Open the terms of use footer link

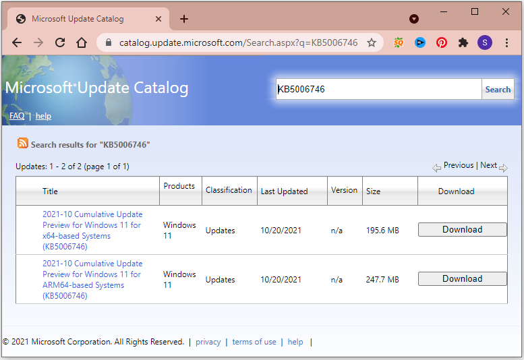click(x=254, y=342)
